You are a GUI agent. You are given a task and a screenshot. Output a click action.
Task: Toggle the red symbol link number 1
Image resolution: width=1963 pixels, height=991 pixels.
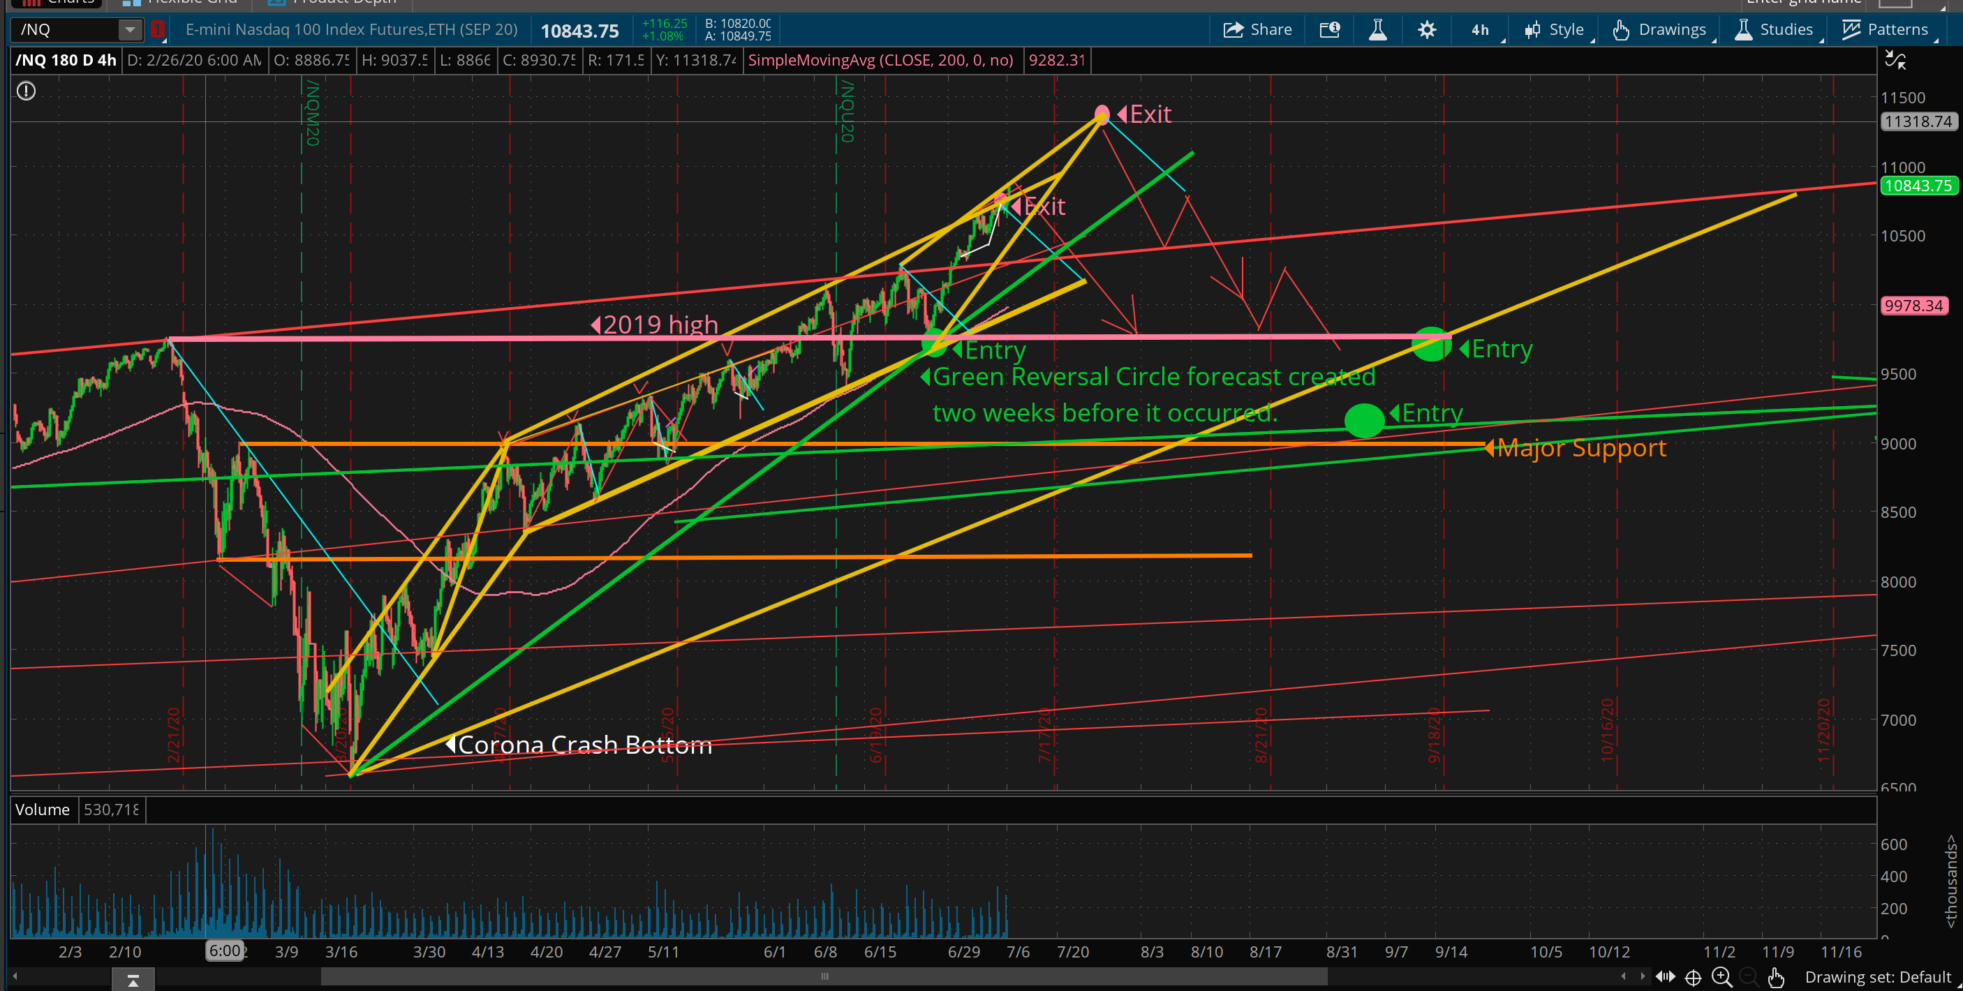pyautogui.click(x=158, y=30)
